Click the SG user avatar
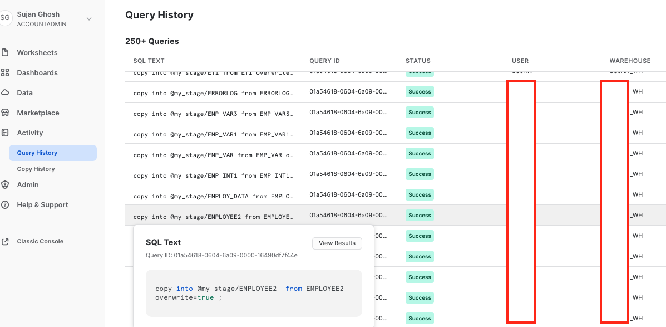This screenshot has height=327, width=666. point(5,18)
